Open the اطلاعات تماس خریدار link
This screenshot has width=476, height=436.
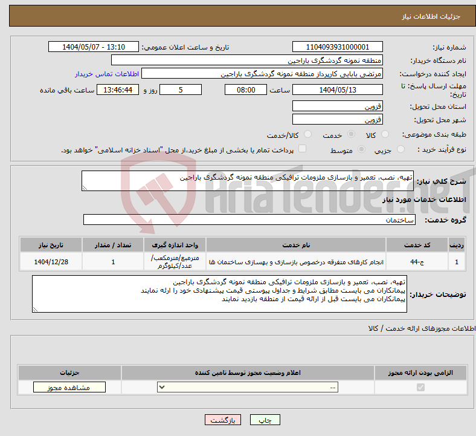tap(107, 74)
